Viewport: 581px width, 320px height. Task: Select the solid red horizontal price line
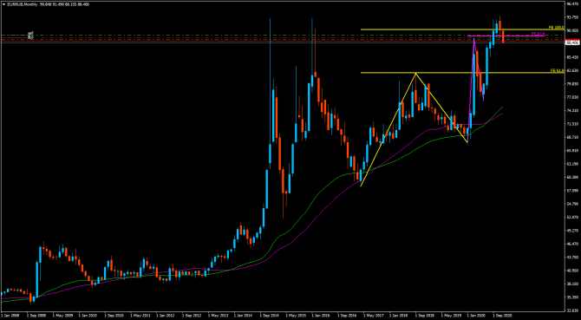282,42
